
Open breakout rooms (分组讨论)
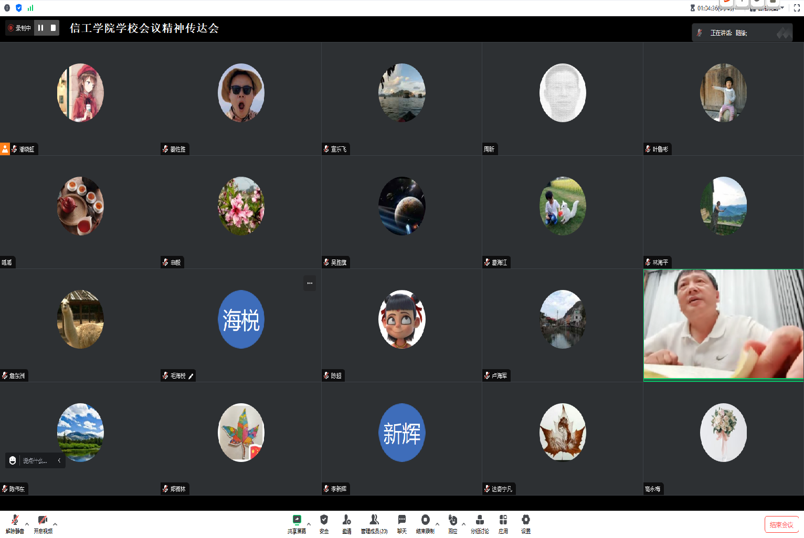pyautogui.click(x=479, y=523)
